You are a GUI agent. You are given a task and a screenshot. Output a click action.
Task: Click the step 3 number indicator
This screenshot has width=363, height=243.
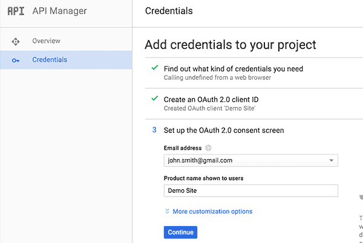click(154, 130)
